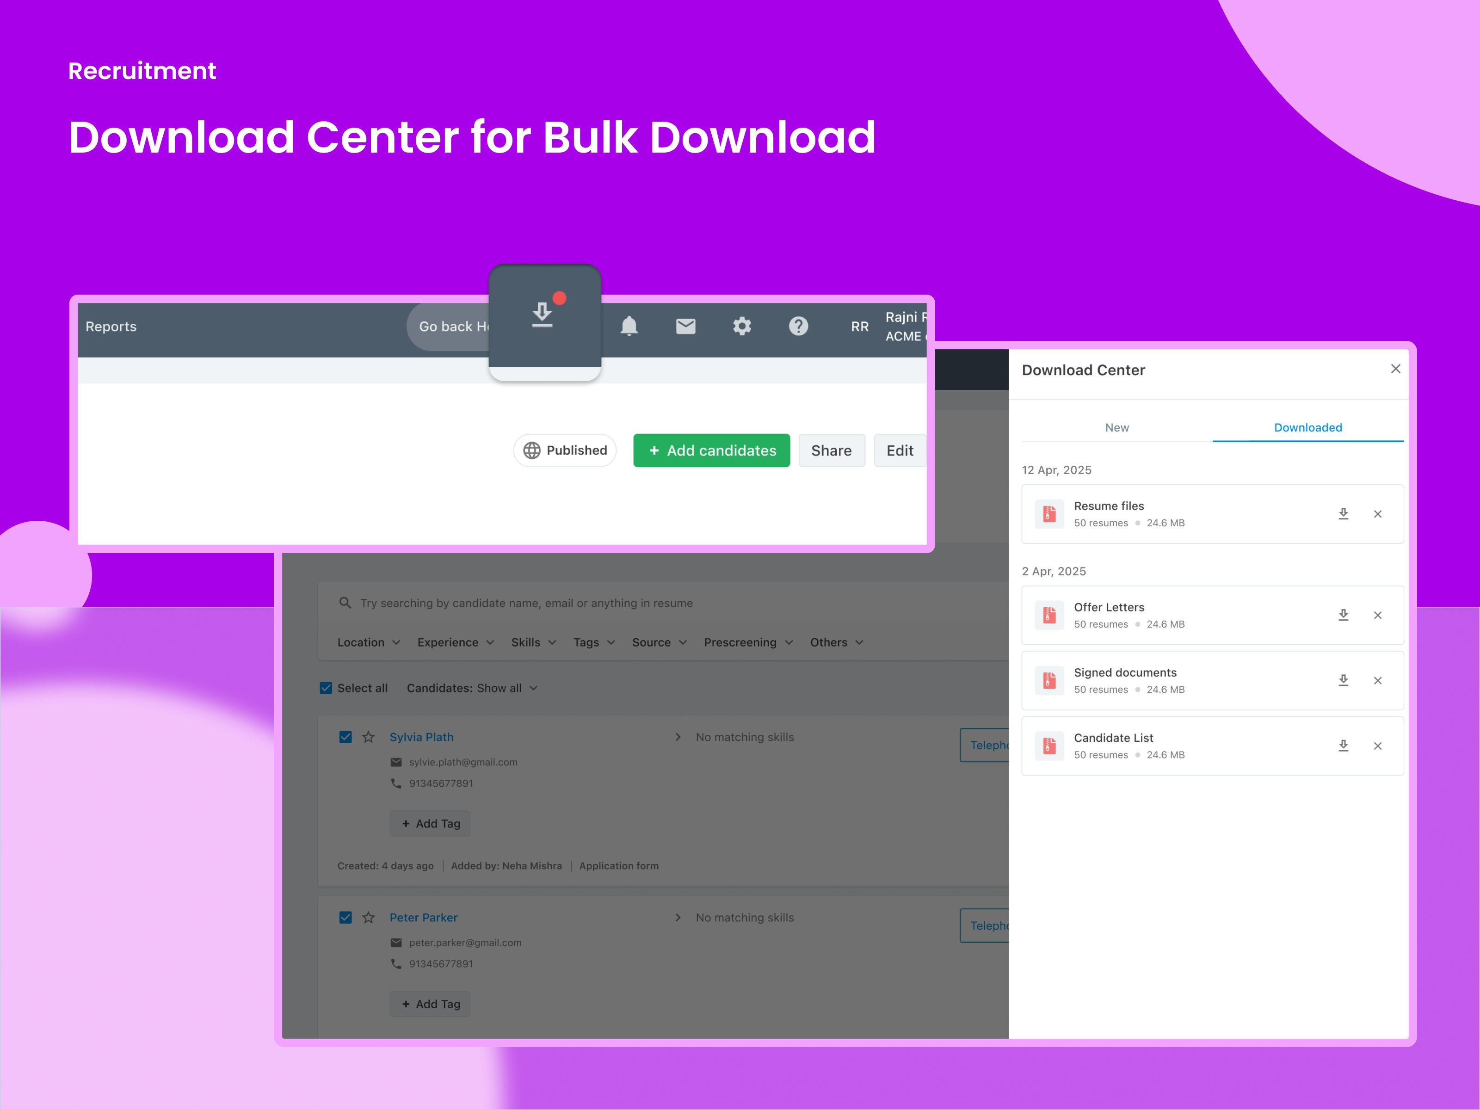Open the Tags filter dropdown
Viewport: 1480px width, 1110px height.
(594, 642)
